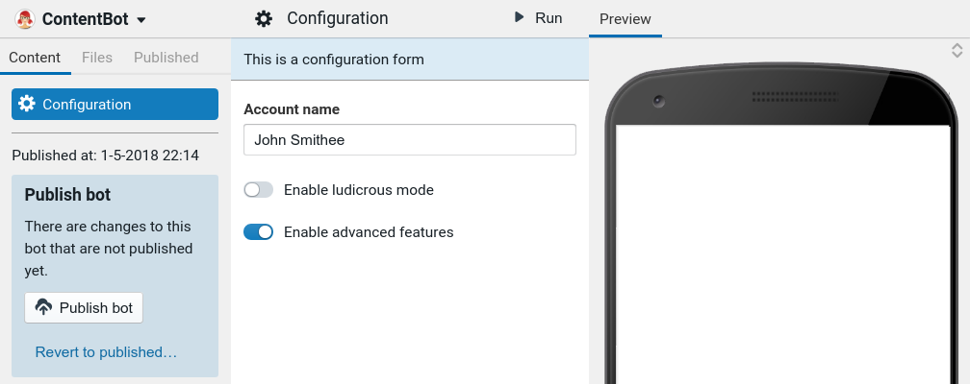Click the Account name input field

tap(410, 139)
